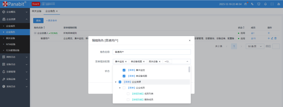Uncheck the 单设备视图 menu checkbox
The image size is (283, 107).
click(x=124, y=76)
